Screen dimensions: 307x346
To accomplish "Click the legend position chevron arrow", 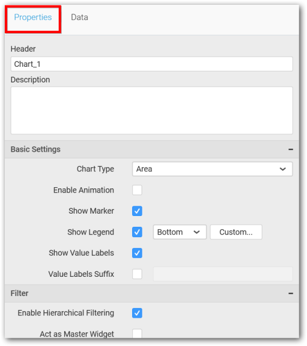I will [x=196, y=232].
